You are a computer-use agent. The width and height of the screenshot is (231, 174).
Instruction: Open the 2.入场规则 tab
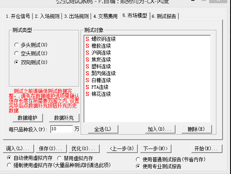47,16
